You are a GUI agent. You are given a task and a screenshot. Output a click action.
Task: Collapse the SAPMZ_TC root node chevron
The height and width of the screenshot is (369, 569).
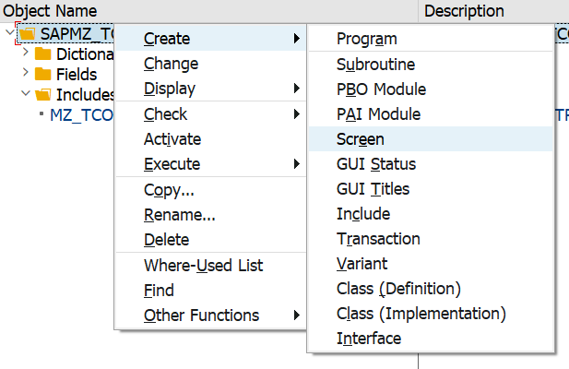tap(10, 32)
